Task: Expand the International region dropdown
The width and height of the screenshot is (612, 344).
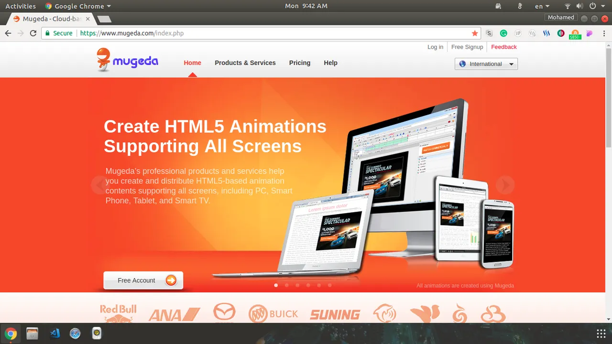Action: (x=486, y=64)
